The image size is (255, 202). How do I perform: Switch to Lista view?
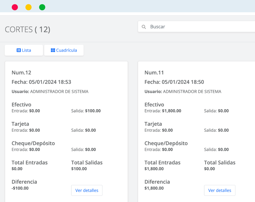[24, 50]
